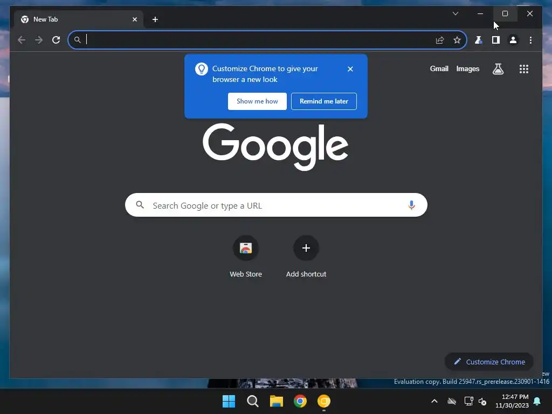Open the profile avatar menu
The height and width of the screenshot is (414, 552).
(513, 40)
